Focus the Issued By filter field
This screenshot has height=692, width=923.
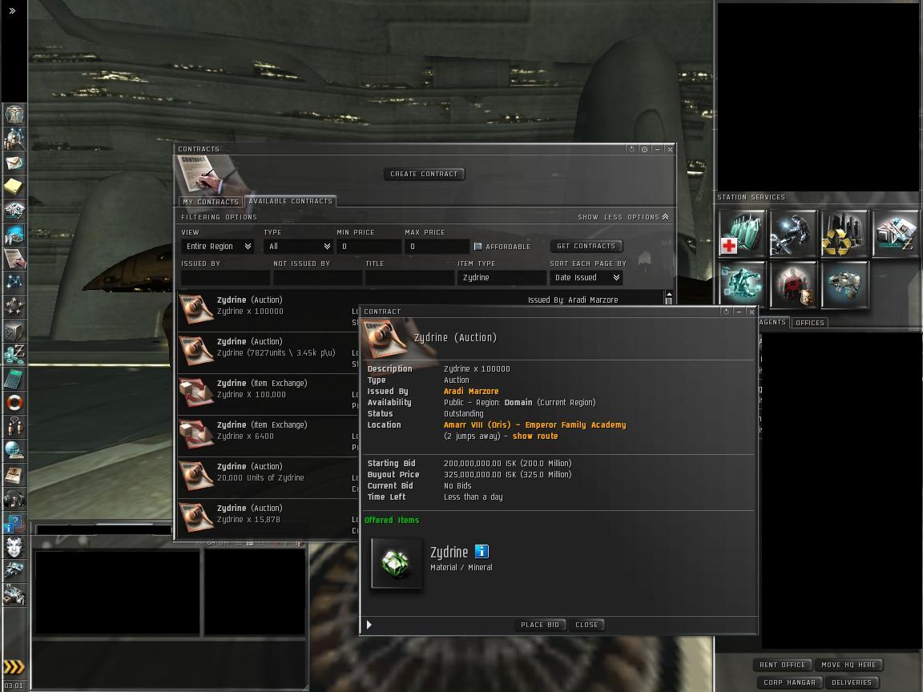tap(225, 278)
